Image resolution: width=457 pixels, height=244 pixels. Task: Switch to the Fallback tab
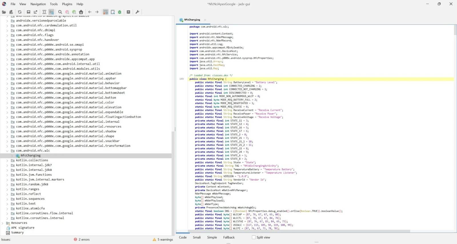point(229,237)
